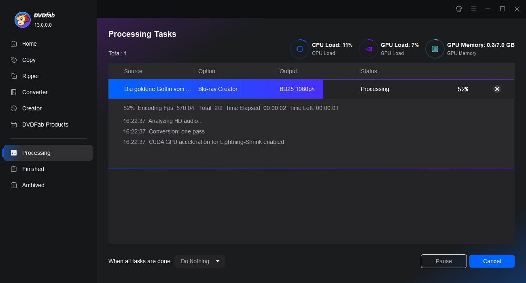Pause all processing tasks

443,261
